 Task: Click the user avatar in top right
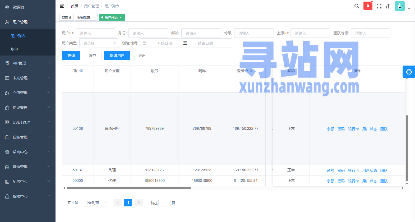click(400, 6)
